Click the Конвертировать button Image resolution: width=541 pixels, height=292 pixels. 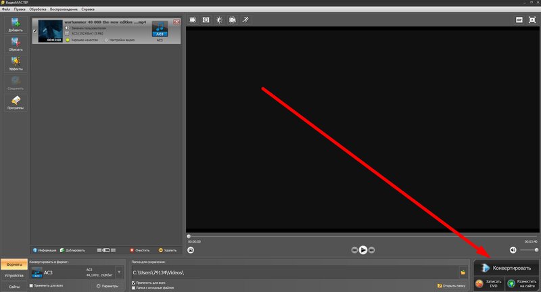pos(506,268)
